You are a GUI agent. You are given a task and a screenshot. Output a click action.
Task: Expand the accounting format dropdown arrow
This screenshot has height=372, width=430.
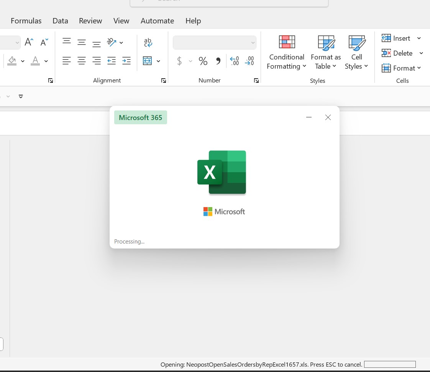(x=190, y=61)
